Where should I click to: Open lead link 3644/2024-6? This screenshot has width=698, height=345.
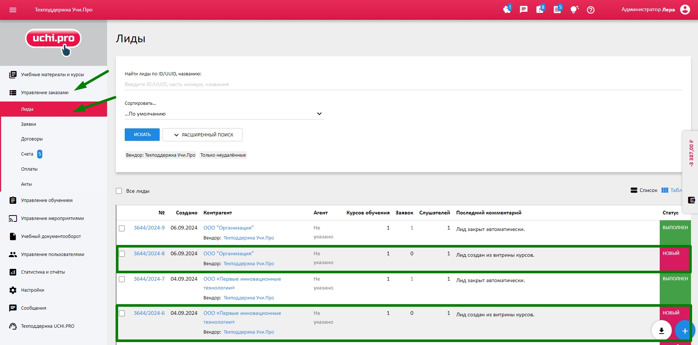click(x=149, y=313)
